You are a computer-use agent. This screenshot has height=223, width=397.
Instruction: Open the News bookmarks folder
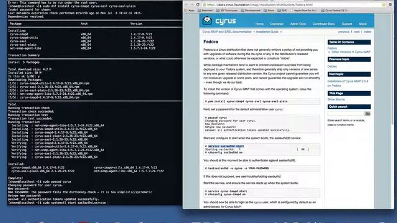269,11
